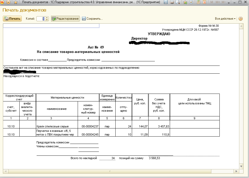The width and height of the screenshot is (249, 178).
Task: Click the M memory button
Action: click(x=212, y=2)
